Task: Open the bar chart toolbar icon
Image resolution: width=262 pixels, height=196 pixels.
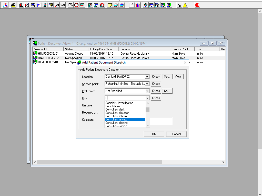Action: coord(137,5)
